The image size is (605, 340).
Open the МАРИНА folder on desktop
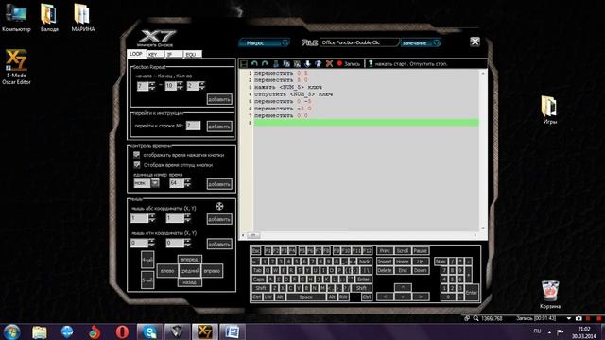[82, 17]
